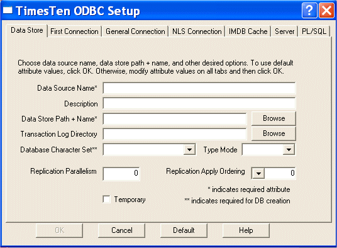Click the Database Character Set text area
The height and width of the screenshot is (248, 337).
144,149
